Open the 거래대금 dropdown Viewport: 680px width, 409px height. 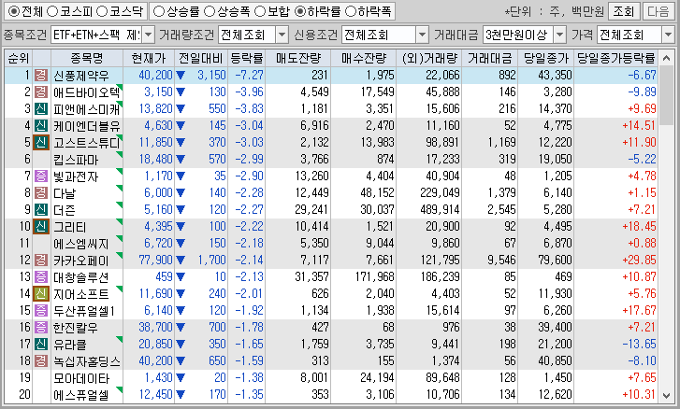[560, 35]
